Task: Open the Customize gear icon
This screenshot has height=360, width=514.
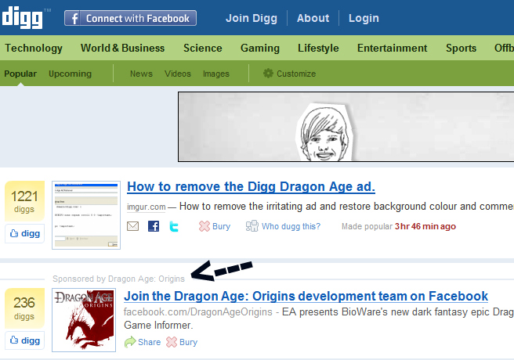Action: pyautogui.click(x=268, y=74)
